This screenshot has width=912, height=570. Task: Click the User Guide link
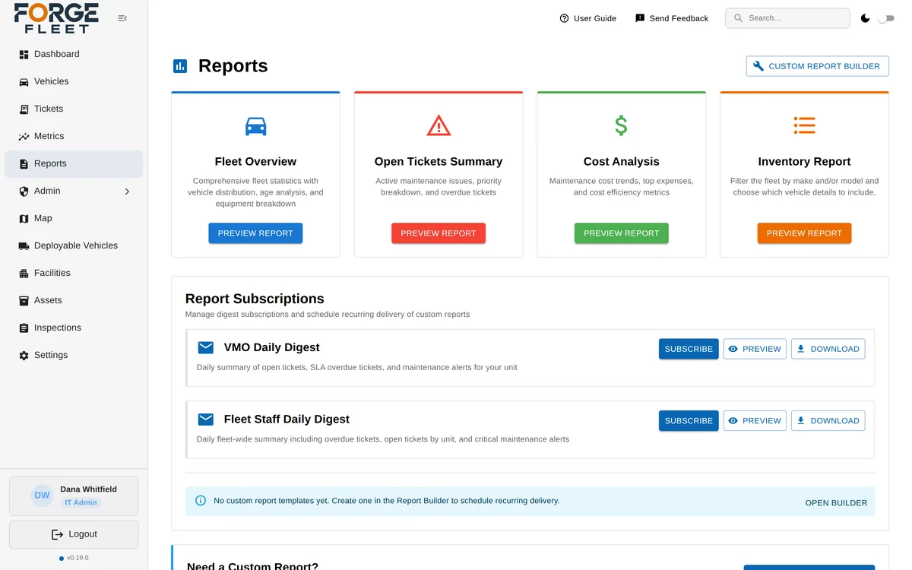(x=587, y=18)
